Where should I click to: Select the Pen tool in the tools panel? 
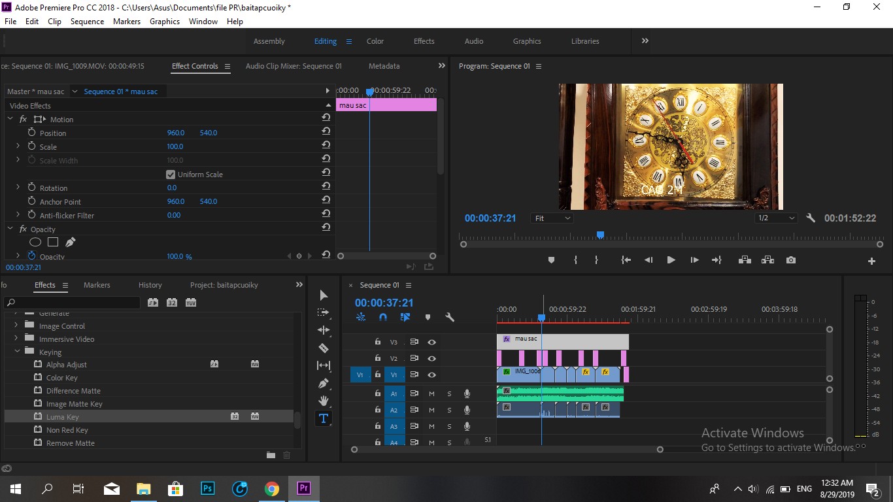pyautogui.click(x=324, y=383)
